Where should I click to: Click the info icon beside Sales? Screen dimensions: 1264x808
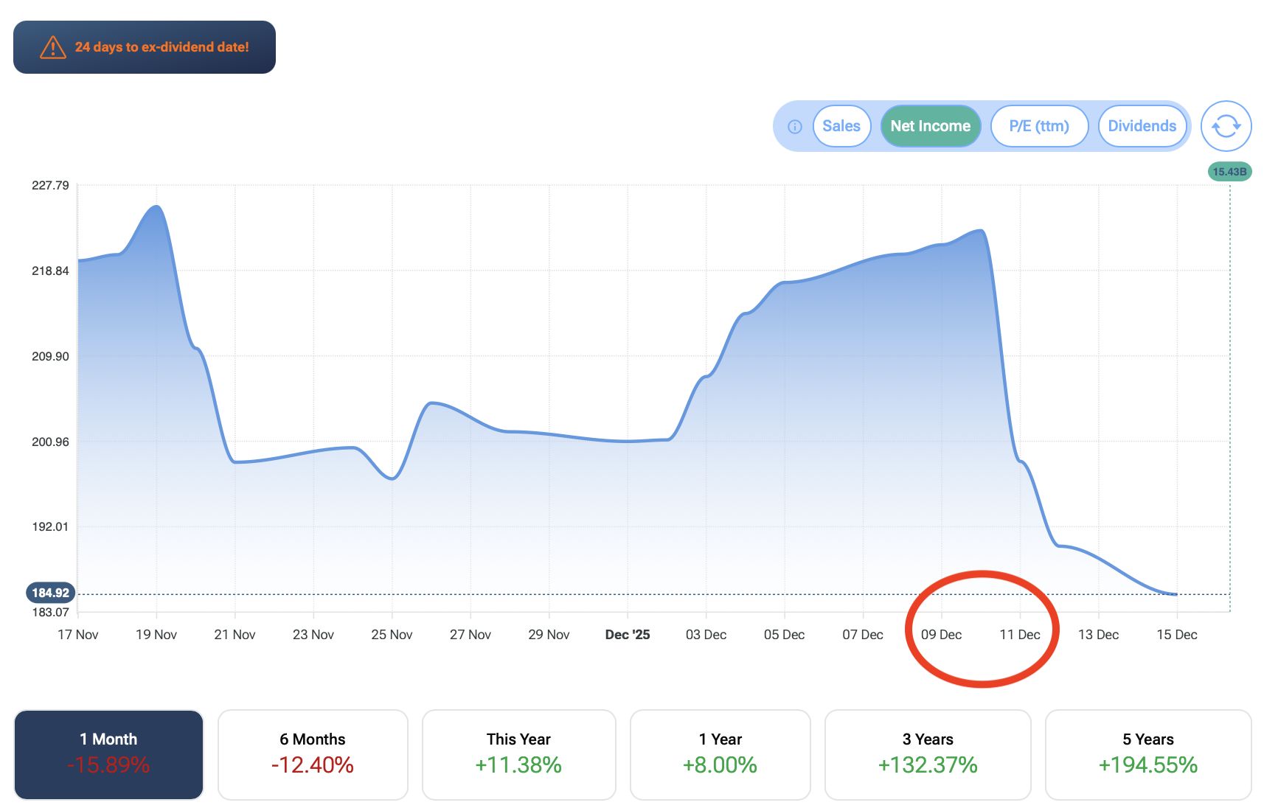click(x=795, y=127)
